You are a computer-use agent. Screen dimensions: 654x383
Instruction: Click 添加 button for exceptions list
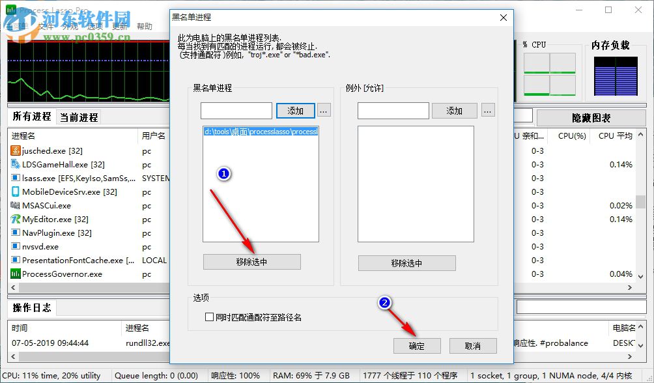click(x=454, y=111)
